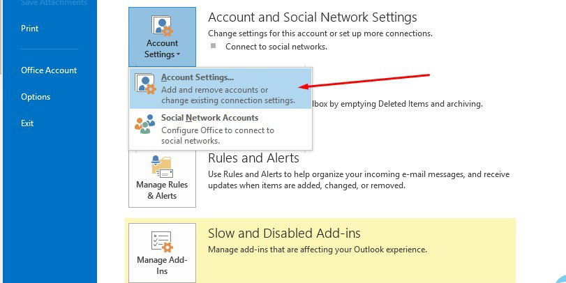Click the 'Slow and Disabled Add-ins' heading
The width and height of the screenshot is (566, 283).
[283, 234]
